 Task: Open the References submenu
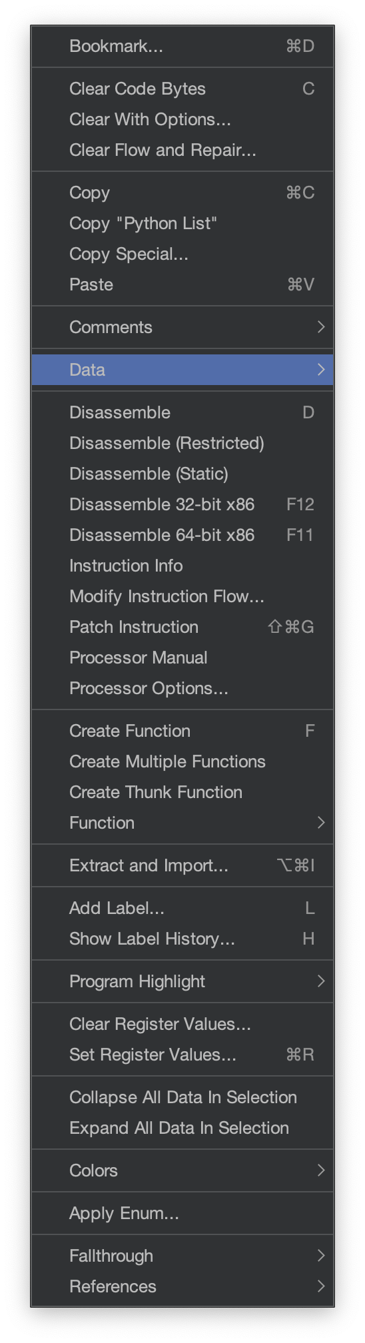pos(182,1286)
